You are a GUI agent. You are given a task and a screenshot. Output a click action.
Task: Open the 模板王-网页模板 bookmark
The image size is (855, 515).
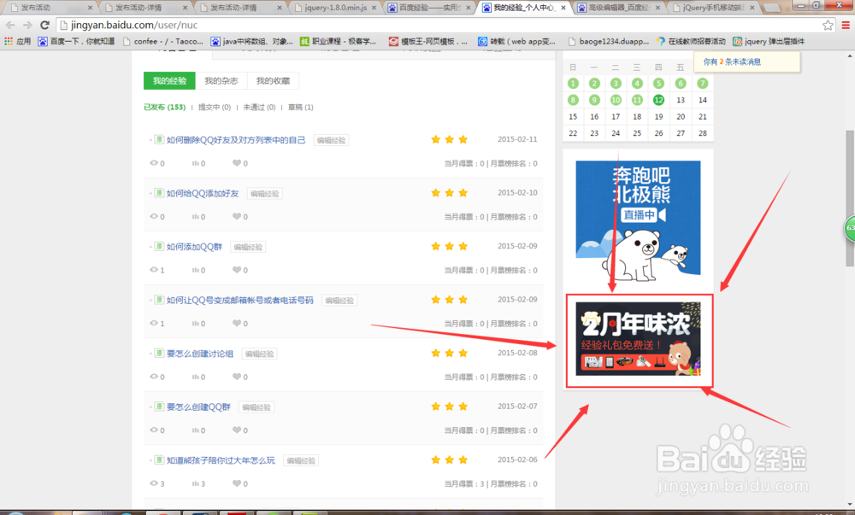point(428,41)
